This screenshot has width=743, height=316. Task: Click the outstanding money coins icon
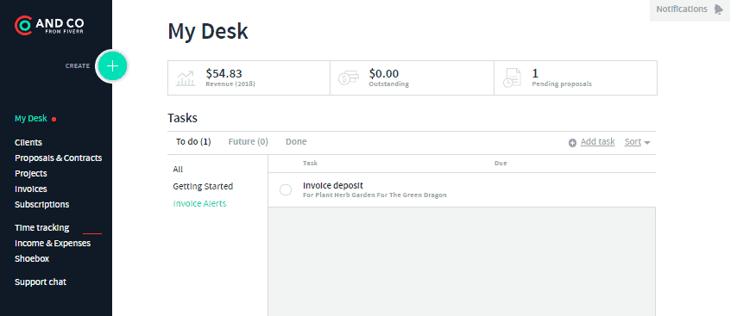point(349,78)
